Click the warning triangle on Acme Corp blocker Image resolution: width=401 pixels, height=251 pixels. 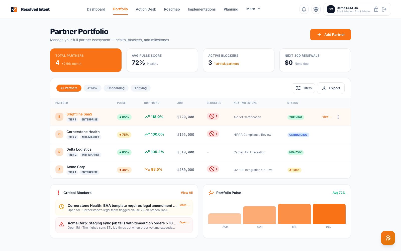pos(62,224)
